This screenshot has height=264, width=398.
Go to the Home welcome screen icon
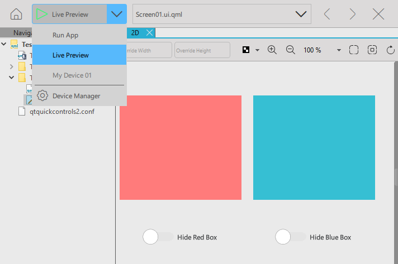coord(16,14)
